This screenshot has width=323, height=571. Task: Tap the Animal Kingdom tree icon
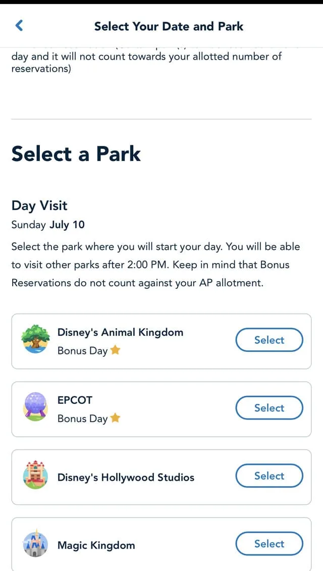coord(35,338)
